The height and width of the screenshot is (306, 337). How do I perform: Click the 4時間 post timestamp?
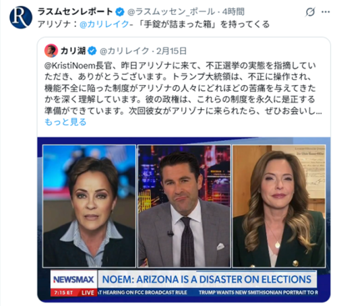coord(233,11)
